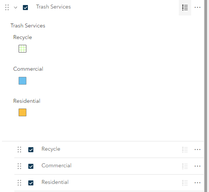The height and width of the screenshot is (192, 209).
Task: Show legend icon on Residential sublayer row
Action: tap(185, 183)
